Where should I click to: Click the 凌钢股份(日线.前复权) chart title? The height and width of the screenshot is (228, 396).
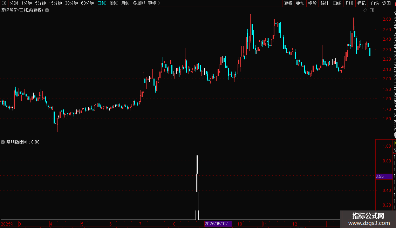point(22,11)
